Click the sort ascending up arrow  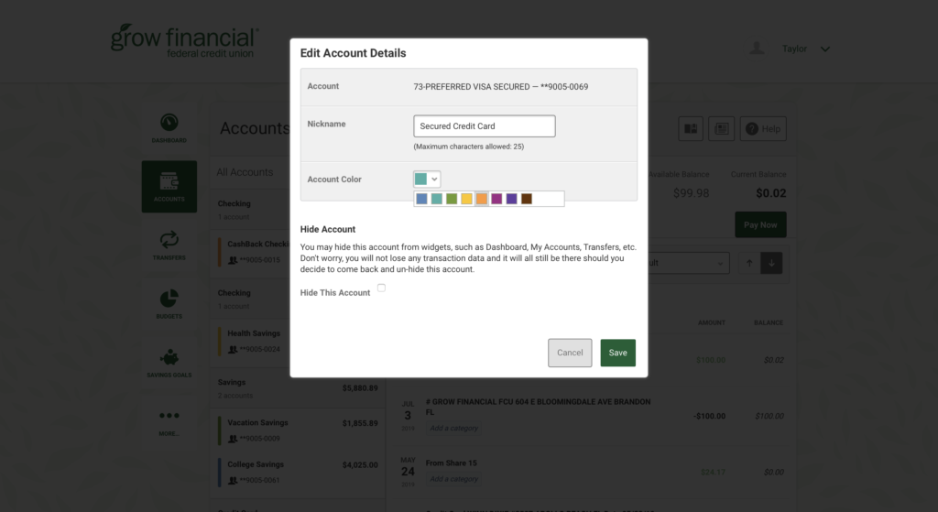pos(749,263)
